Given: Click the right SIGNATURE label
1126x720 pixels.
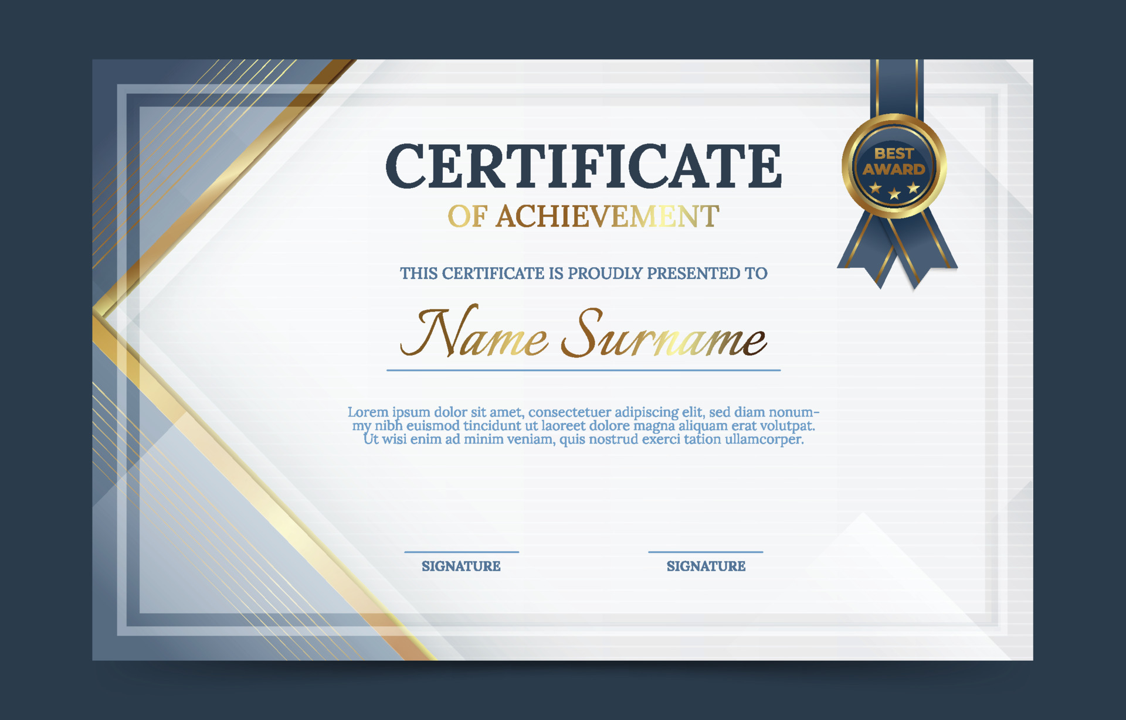Looking at the screenshot, I should point(706,567).
